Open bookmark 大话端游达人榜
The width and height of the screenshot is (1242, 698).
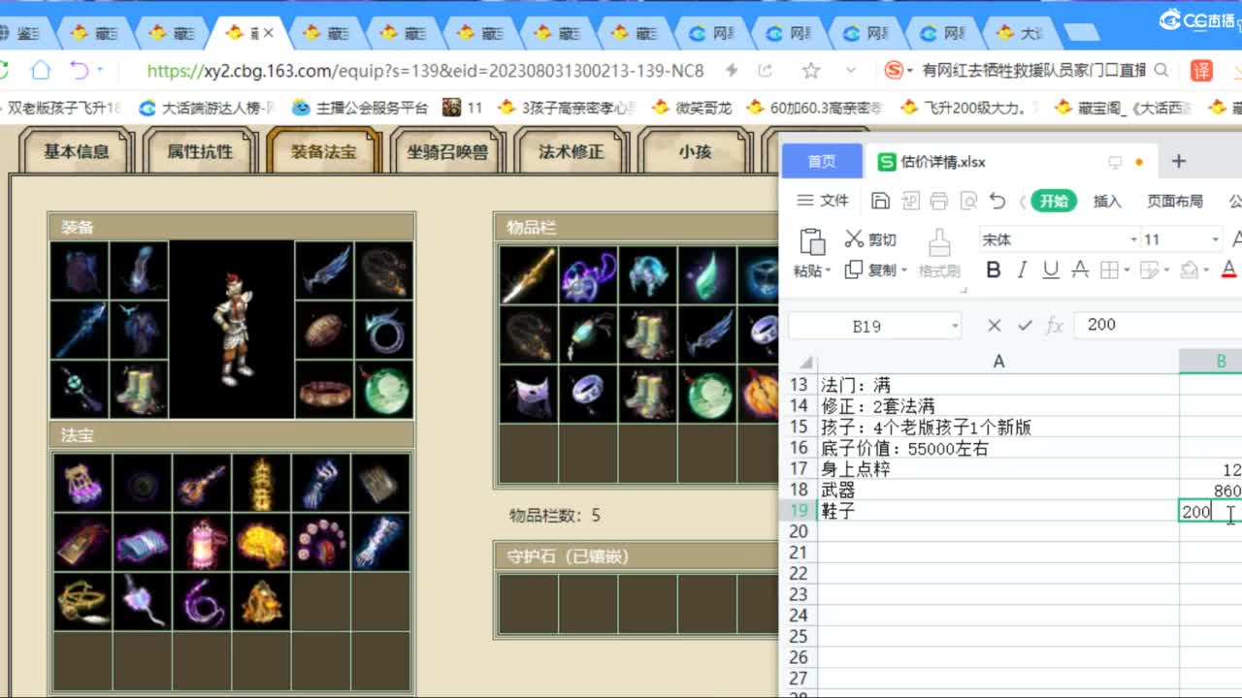(209, 108)
